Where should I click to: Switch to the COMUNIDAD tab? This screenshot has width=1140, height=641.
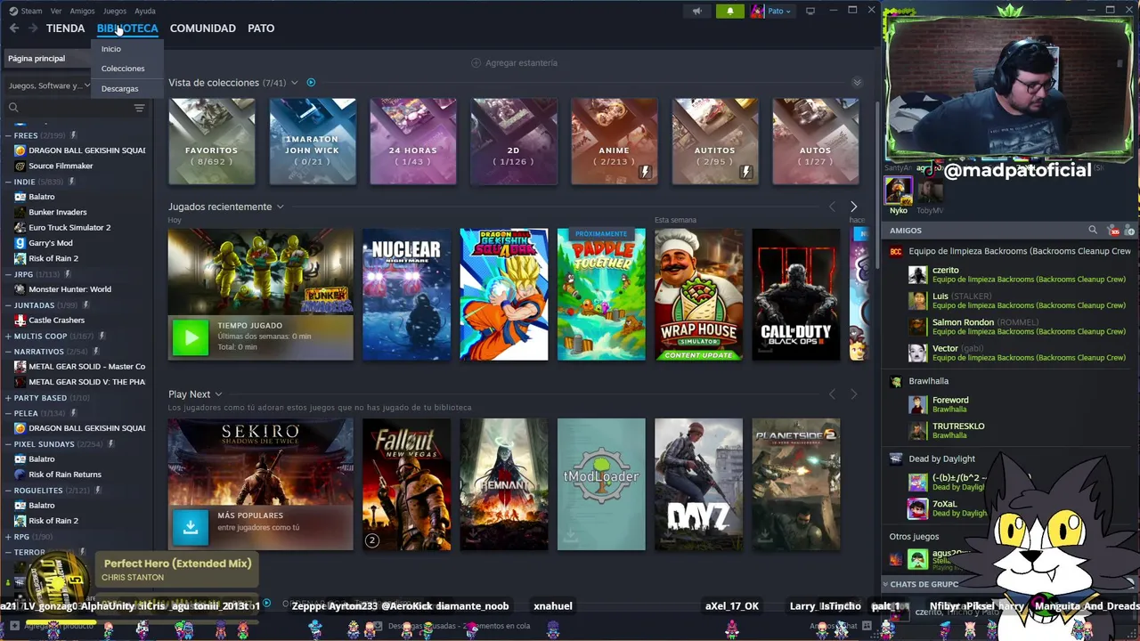[x=203, y=28]
